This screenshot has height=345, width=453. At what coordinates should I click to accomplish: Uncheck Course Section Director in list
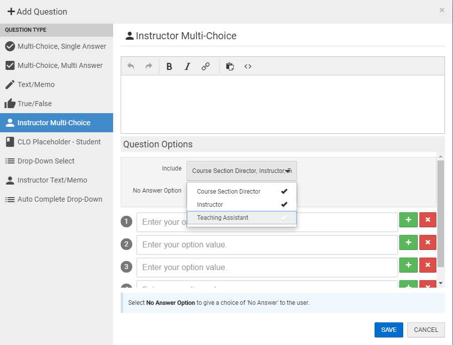[x=241, y=191]
